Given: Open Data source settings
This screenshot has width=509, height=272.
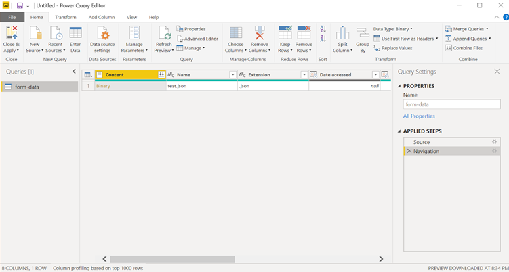Looking at the screenshot, I should coord(102,39).
